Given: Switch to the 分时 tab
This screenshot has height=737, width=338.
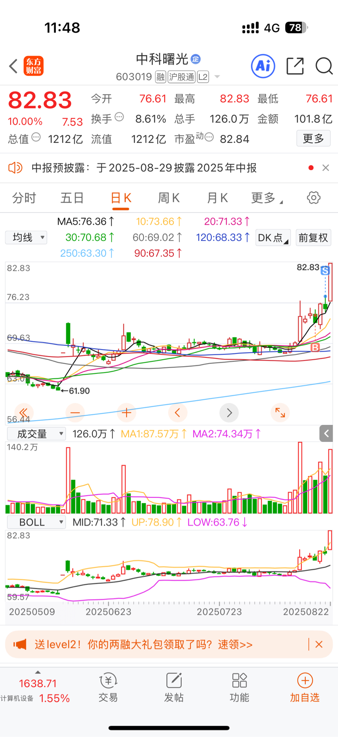Looking at the screenshot, I should click(x=24, y=198).
